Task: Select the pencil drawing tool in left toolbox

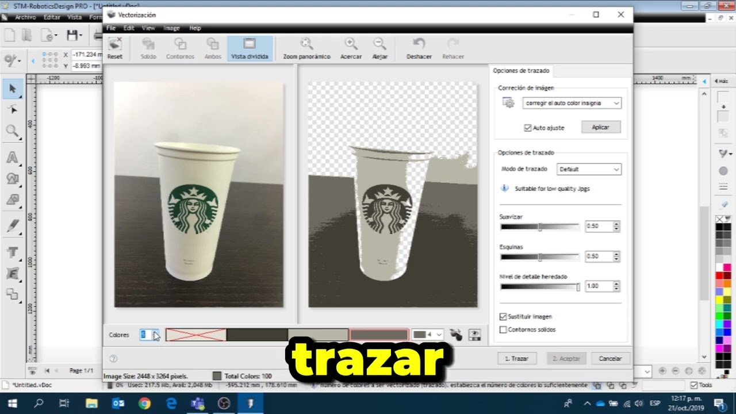Action: click(12, 225)
